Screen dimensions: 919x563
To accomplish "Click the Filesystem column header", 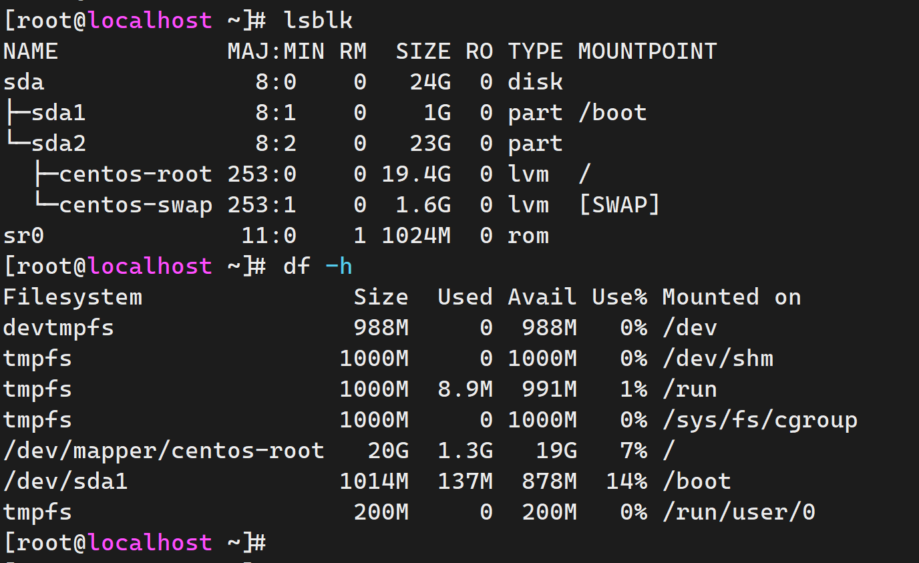I will 73,297.
